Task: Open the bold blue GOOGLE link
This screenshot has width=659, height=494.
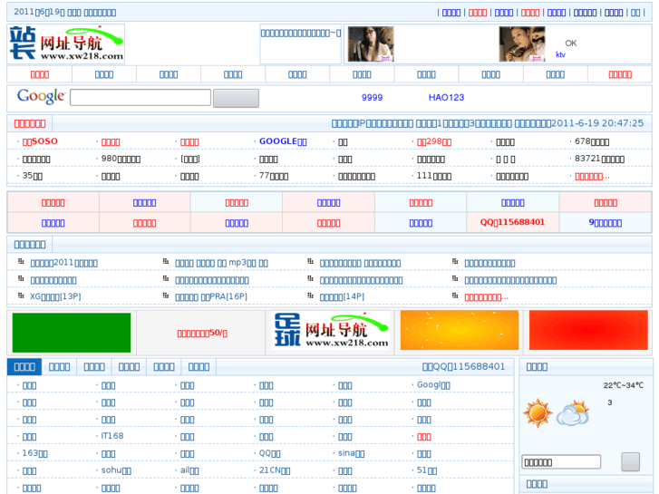Action: [283, 141]
